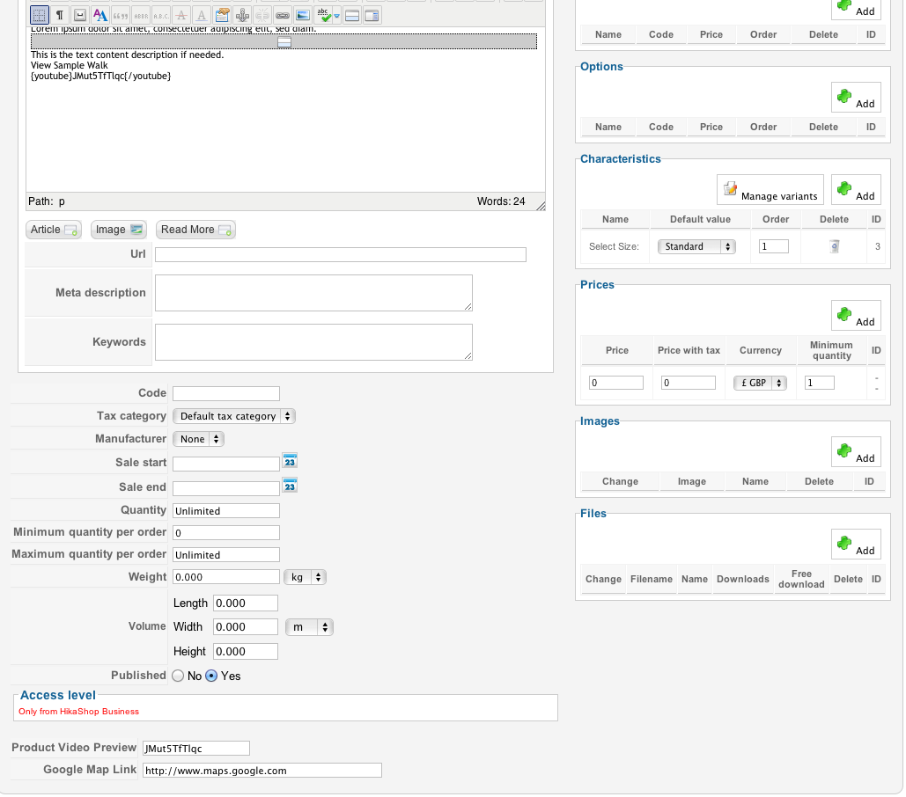Insert image using the toolbar picture icon
Screen dimensions: 906x797
coord(303,15)
